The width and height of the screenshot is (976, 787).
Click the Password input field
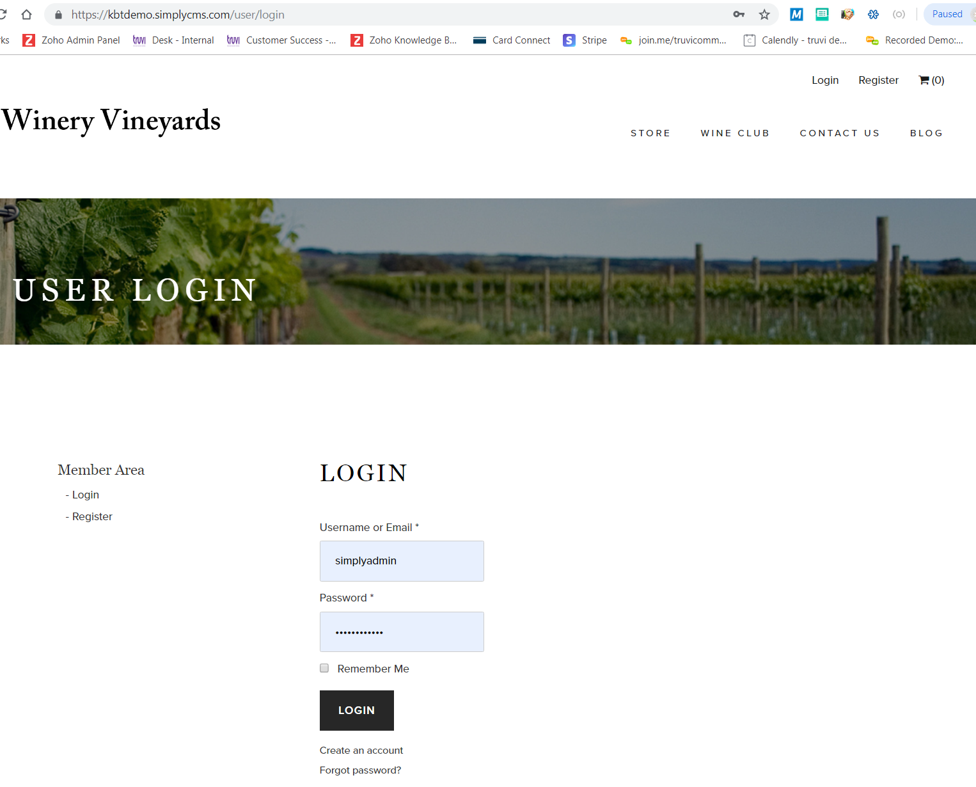402,632
